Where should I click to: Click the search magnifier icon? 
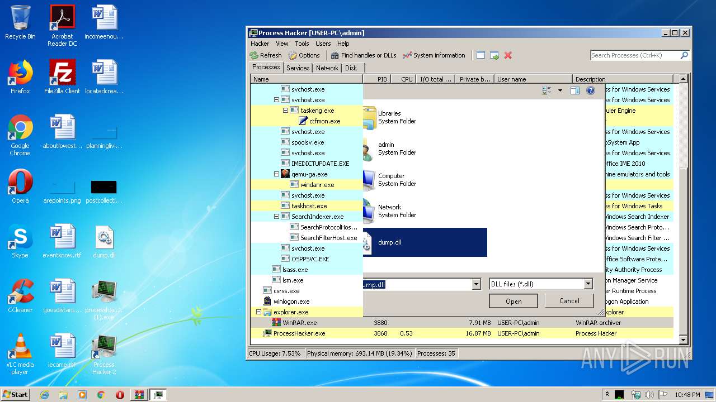(x=684, y=55)
